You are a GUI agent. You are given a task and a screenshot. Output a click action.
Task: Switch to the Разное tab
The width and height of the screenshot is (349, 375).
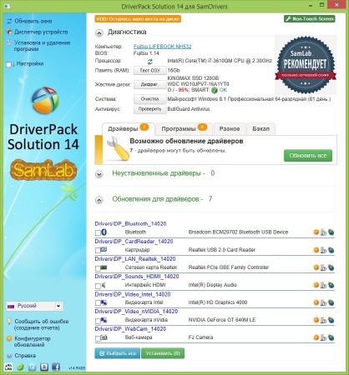230,129
